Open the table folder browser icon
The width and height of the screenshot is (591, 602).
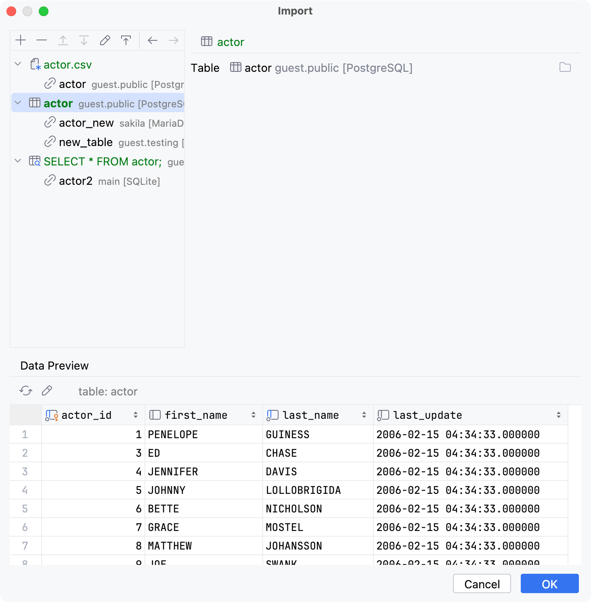565,68
